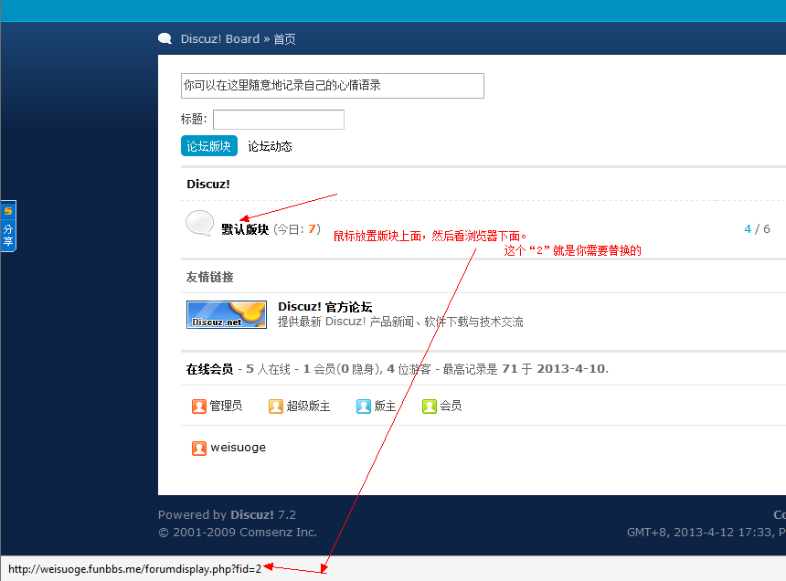The image size is (786, 581).
Task: Open the Discuz! Board breadcrumb link
Action: pyautogui.click(x=220, y=39)
